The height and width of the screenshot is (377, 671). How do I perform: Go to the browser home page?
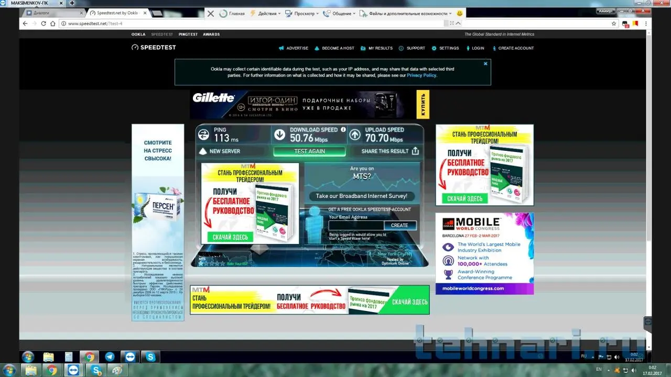[x=53, y=24]
